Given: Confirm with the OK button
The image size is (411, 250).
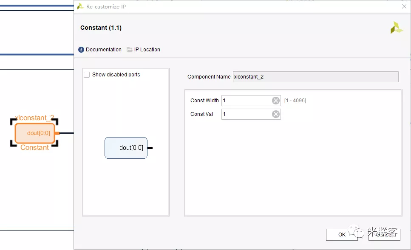Looking at the screenshot, I should [342, 235].
